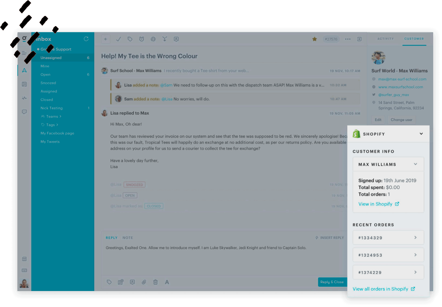Attach a file with paperclip icon
The image size is (442, 307).
tap(144, 282)
